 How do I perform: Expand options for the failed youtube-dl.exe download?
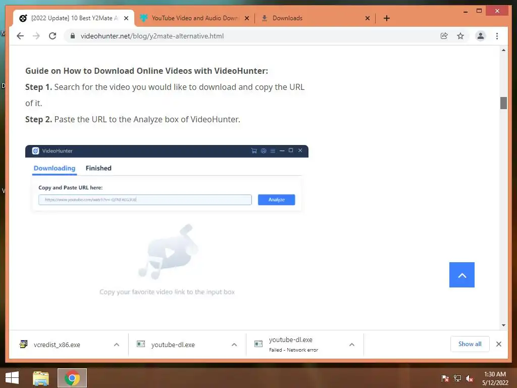pos(352,345)
